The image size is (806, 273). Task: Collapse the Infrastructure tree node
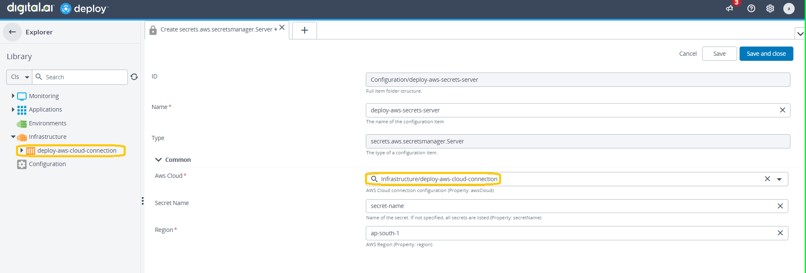(13, 137)
